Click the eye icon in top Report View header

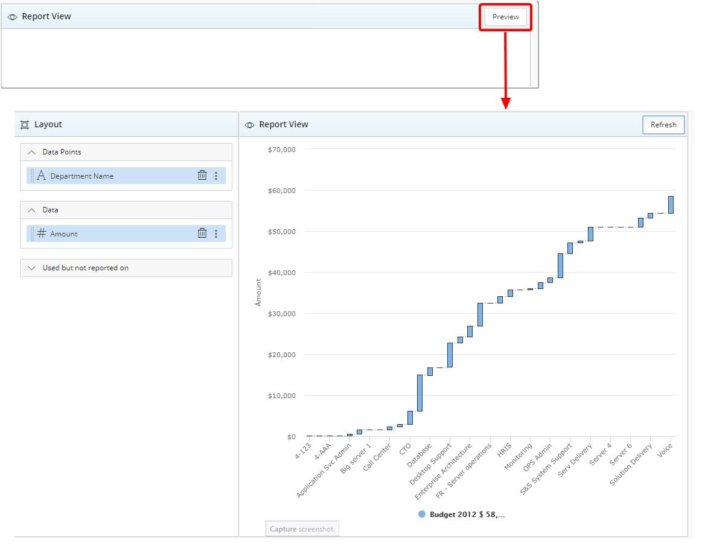(x=13, y=17)
